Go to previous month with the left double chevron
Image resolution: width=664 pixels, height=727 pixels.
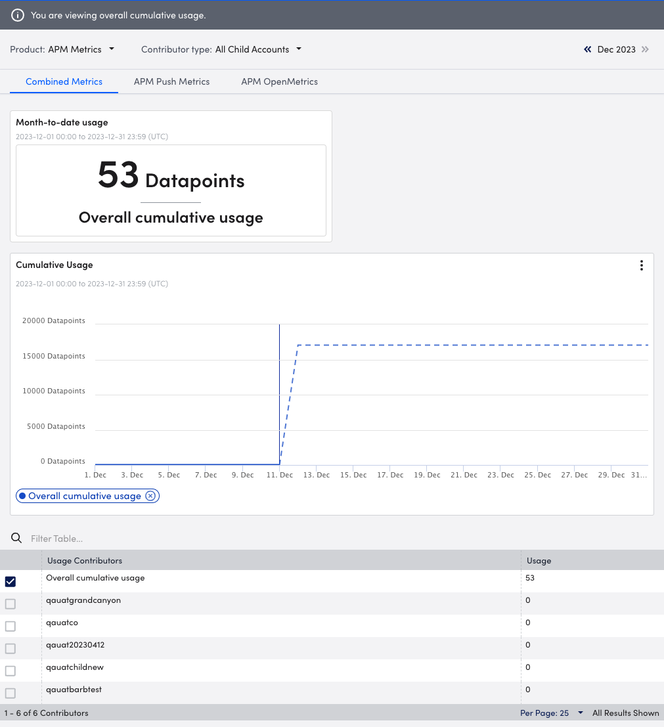(x=587, y=49)
